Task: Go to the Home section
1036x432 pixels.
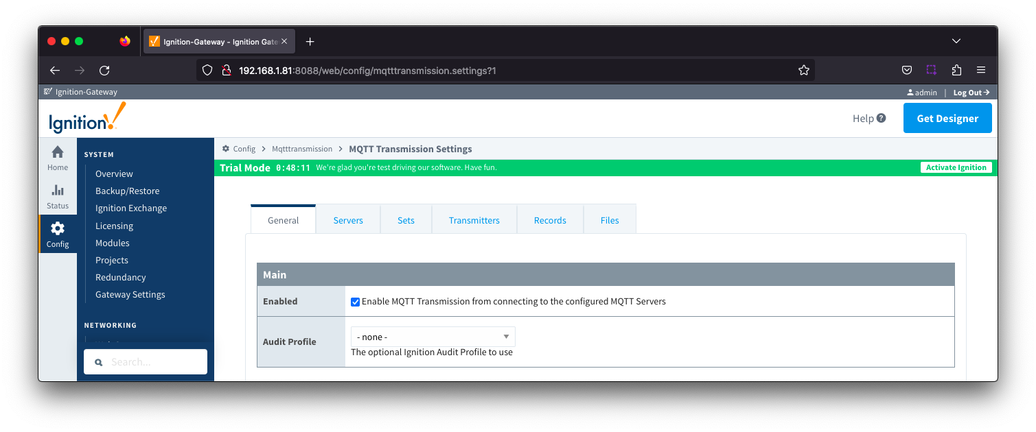Action: point(58,158)
